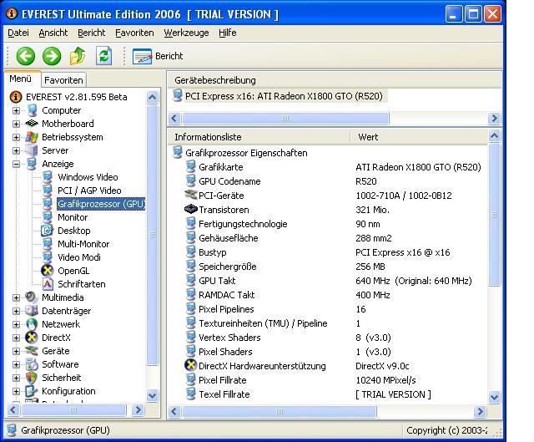The image size is (534, 442).
Task: Click the Desktop icon in the tree
Action: pos(47,231)
